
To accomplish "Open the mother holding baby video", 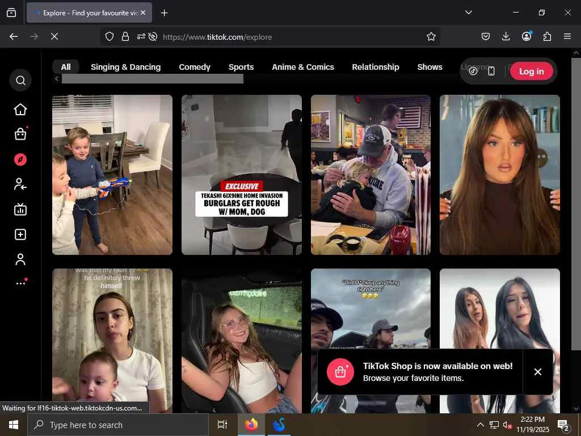I will tap(112, 341).
